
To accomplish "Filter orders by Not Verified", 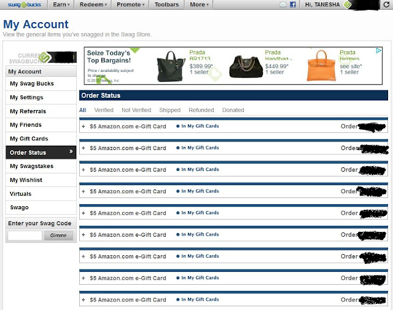I will click(x=136, y=110).
